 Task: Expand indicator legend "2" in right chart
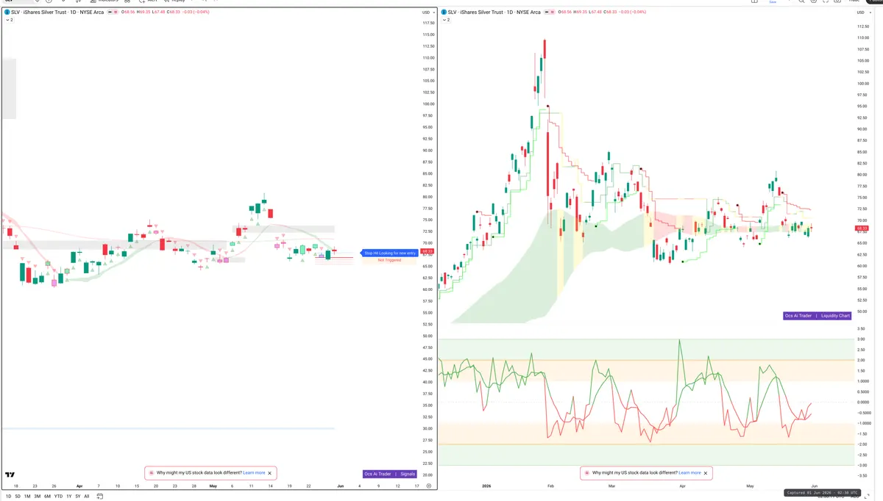click(x=446, y=20)
